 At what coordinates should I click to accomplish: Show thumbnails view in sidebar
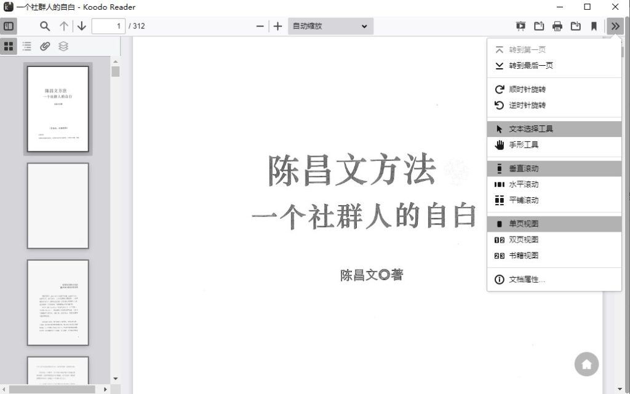(x=9, y=46)
